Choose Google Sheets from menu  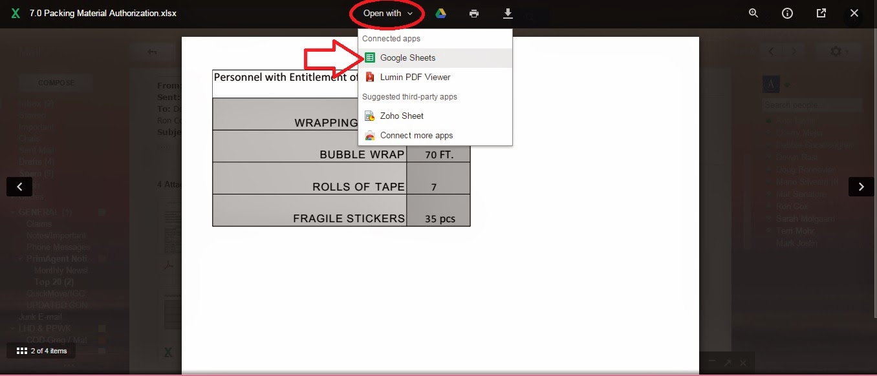pos(435,57)
